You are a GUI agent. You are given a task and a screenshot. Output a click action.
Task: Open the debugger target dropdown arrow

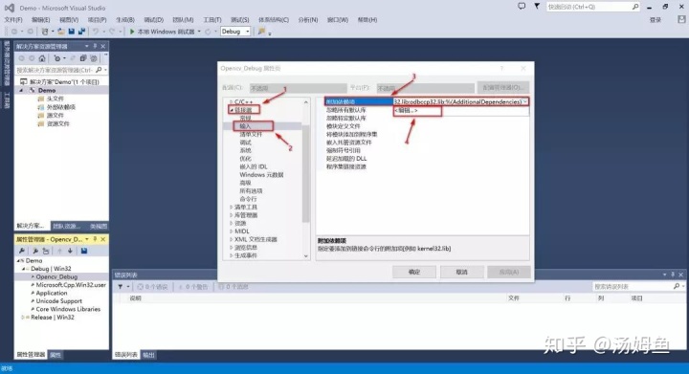point(199,32)
